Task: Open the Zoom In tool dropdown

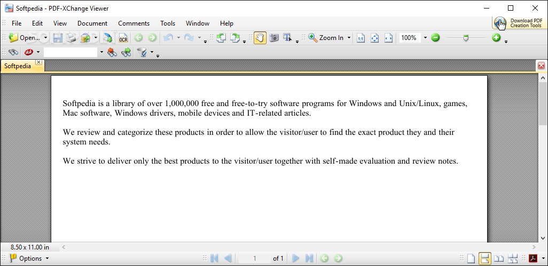Action: coord(349,38)
